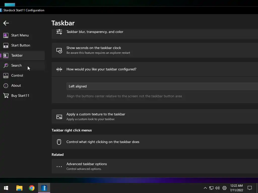Click the Buy Start11 cart icon
Screen dimensions: 258x193
pyautogui.click(x=6, y=96)
